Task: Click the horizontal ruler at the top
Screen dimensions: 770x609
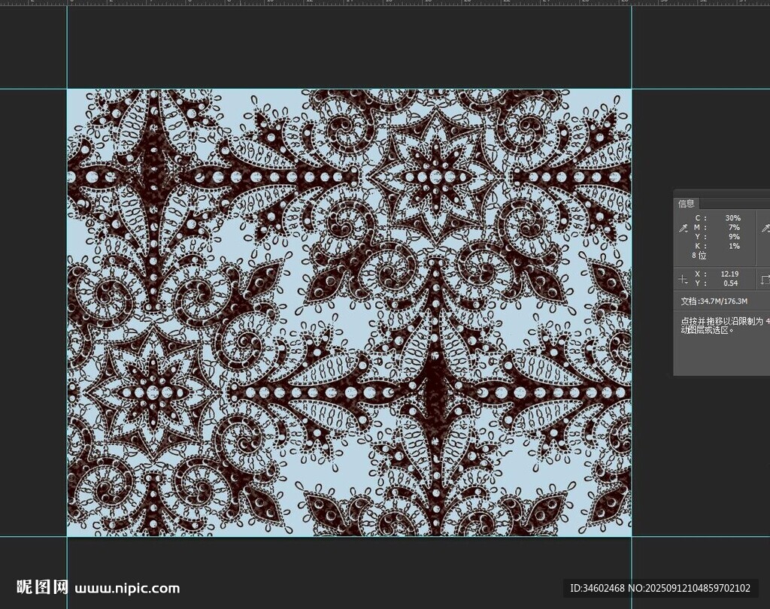Action: pyautogui.click(x=385, y=2)
